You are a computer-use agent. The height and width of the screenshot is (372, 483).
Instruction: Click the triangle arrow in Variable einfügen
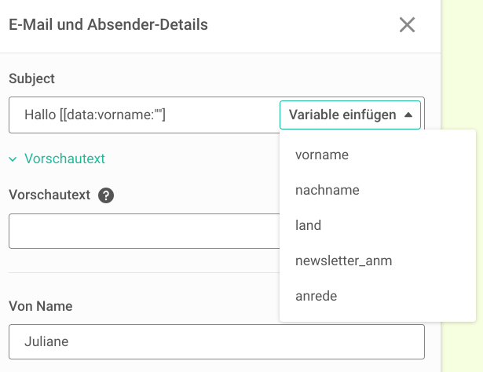pyautogui.click(x=408, y=115)
